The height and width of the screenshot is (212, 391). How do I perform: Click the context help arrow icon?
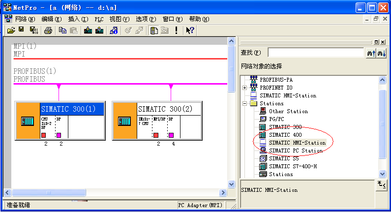coord(190,30)
